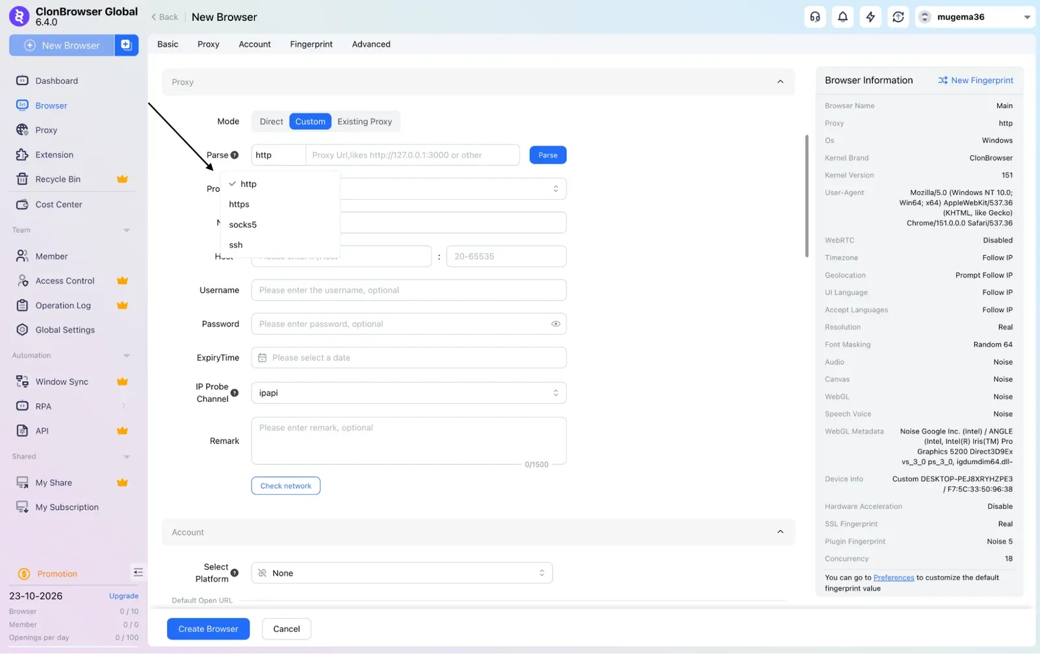This screenshot has height=654, width=1040.
Task: Click the Check network button
Action: point(286,486)
